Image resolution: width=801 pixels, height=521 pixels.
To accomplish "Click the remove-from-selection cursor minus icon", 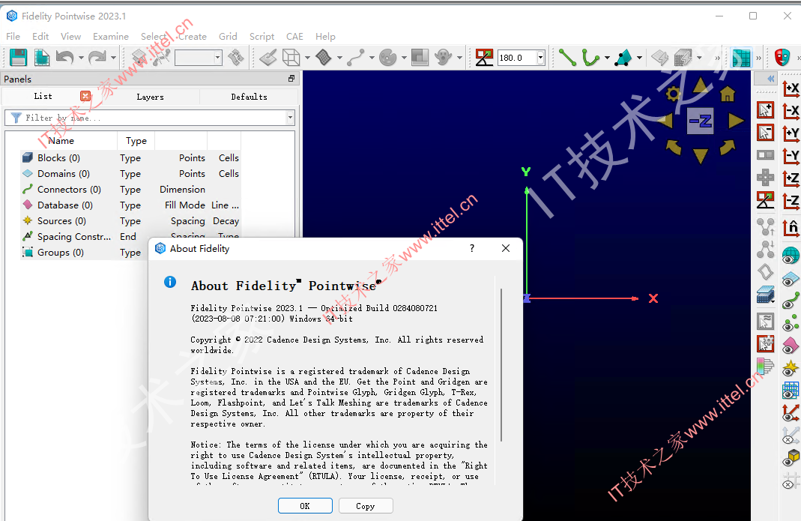I will click(765, 133).
